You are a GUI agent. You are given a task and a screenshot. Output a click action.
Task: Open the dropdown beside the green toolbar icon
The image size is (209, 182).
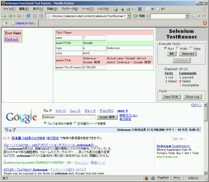tap(132, 9)
